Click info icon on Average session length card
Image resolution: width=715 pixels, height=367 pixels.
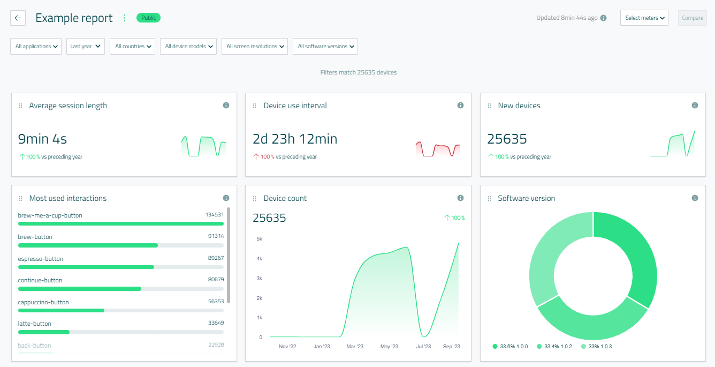pos(226,106)
